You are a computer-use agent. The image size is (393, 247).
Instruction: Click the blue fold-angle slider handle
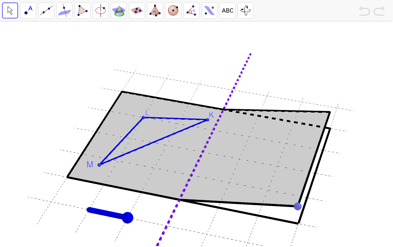coord(127,217)
